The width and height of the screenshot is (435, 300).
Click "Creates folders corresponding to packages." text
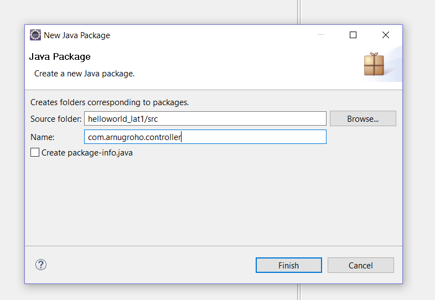coord(110,102)
